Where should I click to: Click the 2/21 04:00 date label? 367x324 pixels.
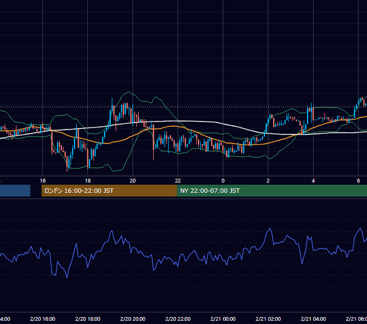click(x=313, y=319)
